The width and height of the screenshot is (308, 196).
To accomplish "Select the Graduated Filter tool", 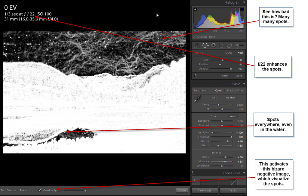I will (x=221, y=45).
